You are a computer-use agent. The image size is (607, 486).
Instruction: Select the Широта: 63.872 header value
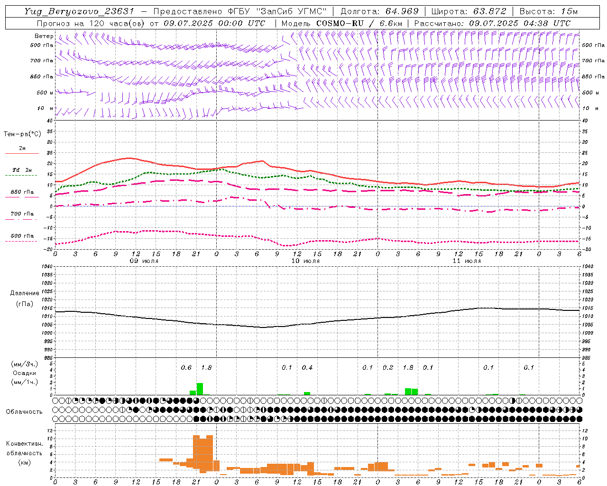point(469,11)
